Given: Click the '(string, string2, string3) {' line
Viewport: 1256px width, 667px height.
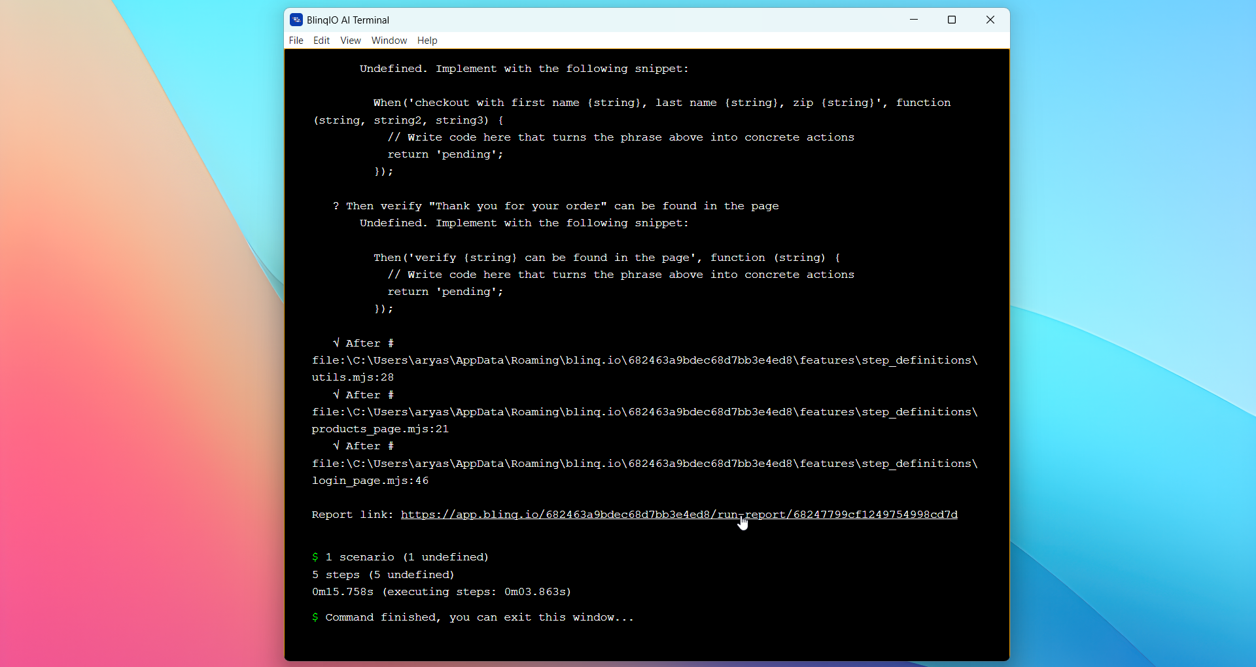Looking at the screenshot, I should pyautogui.click(x=408, y=120).
